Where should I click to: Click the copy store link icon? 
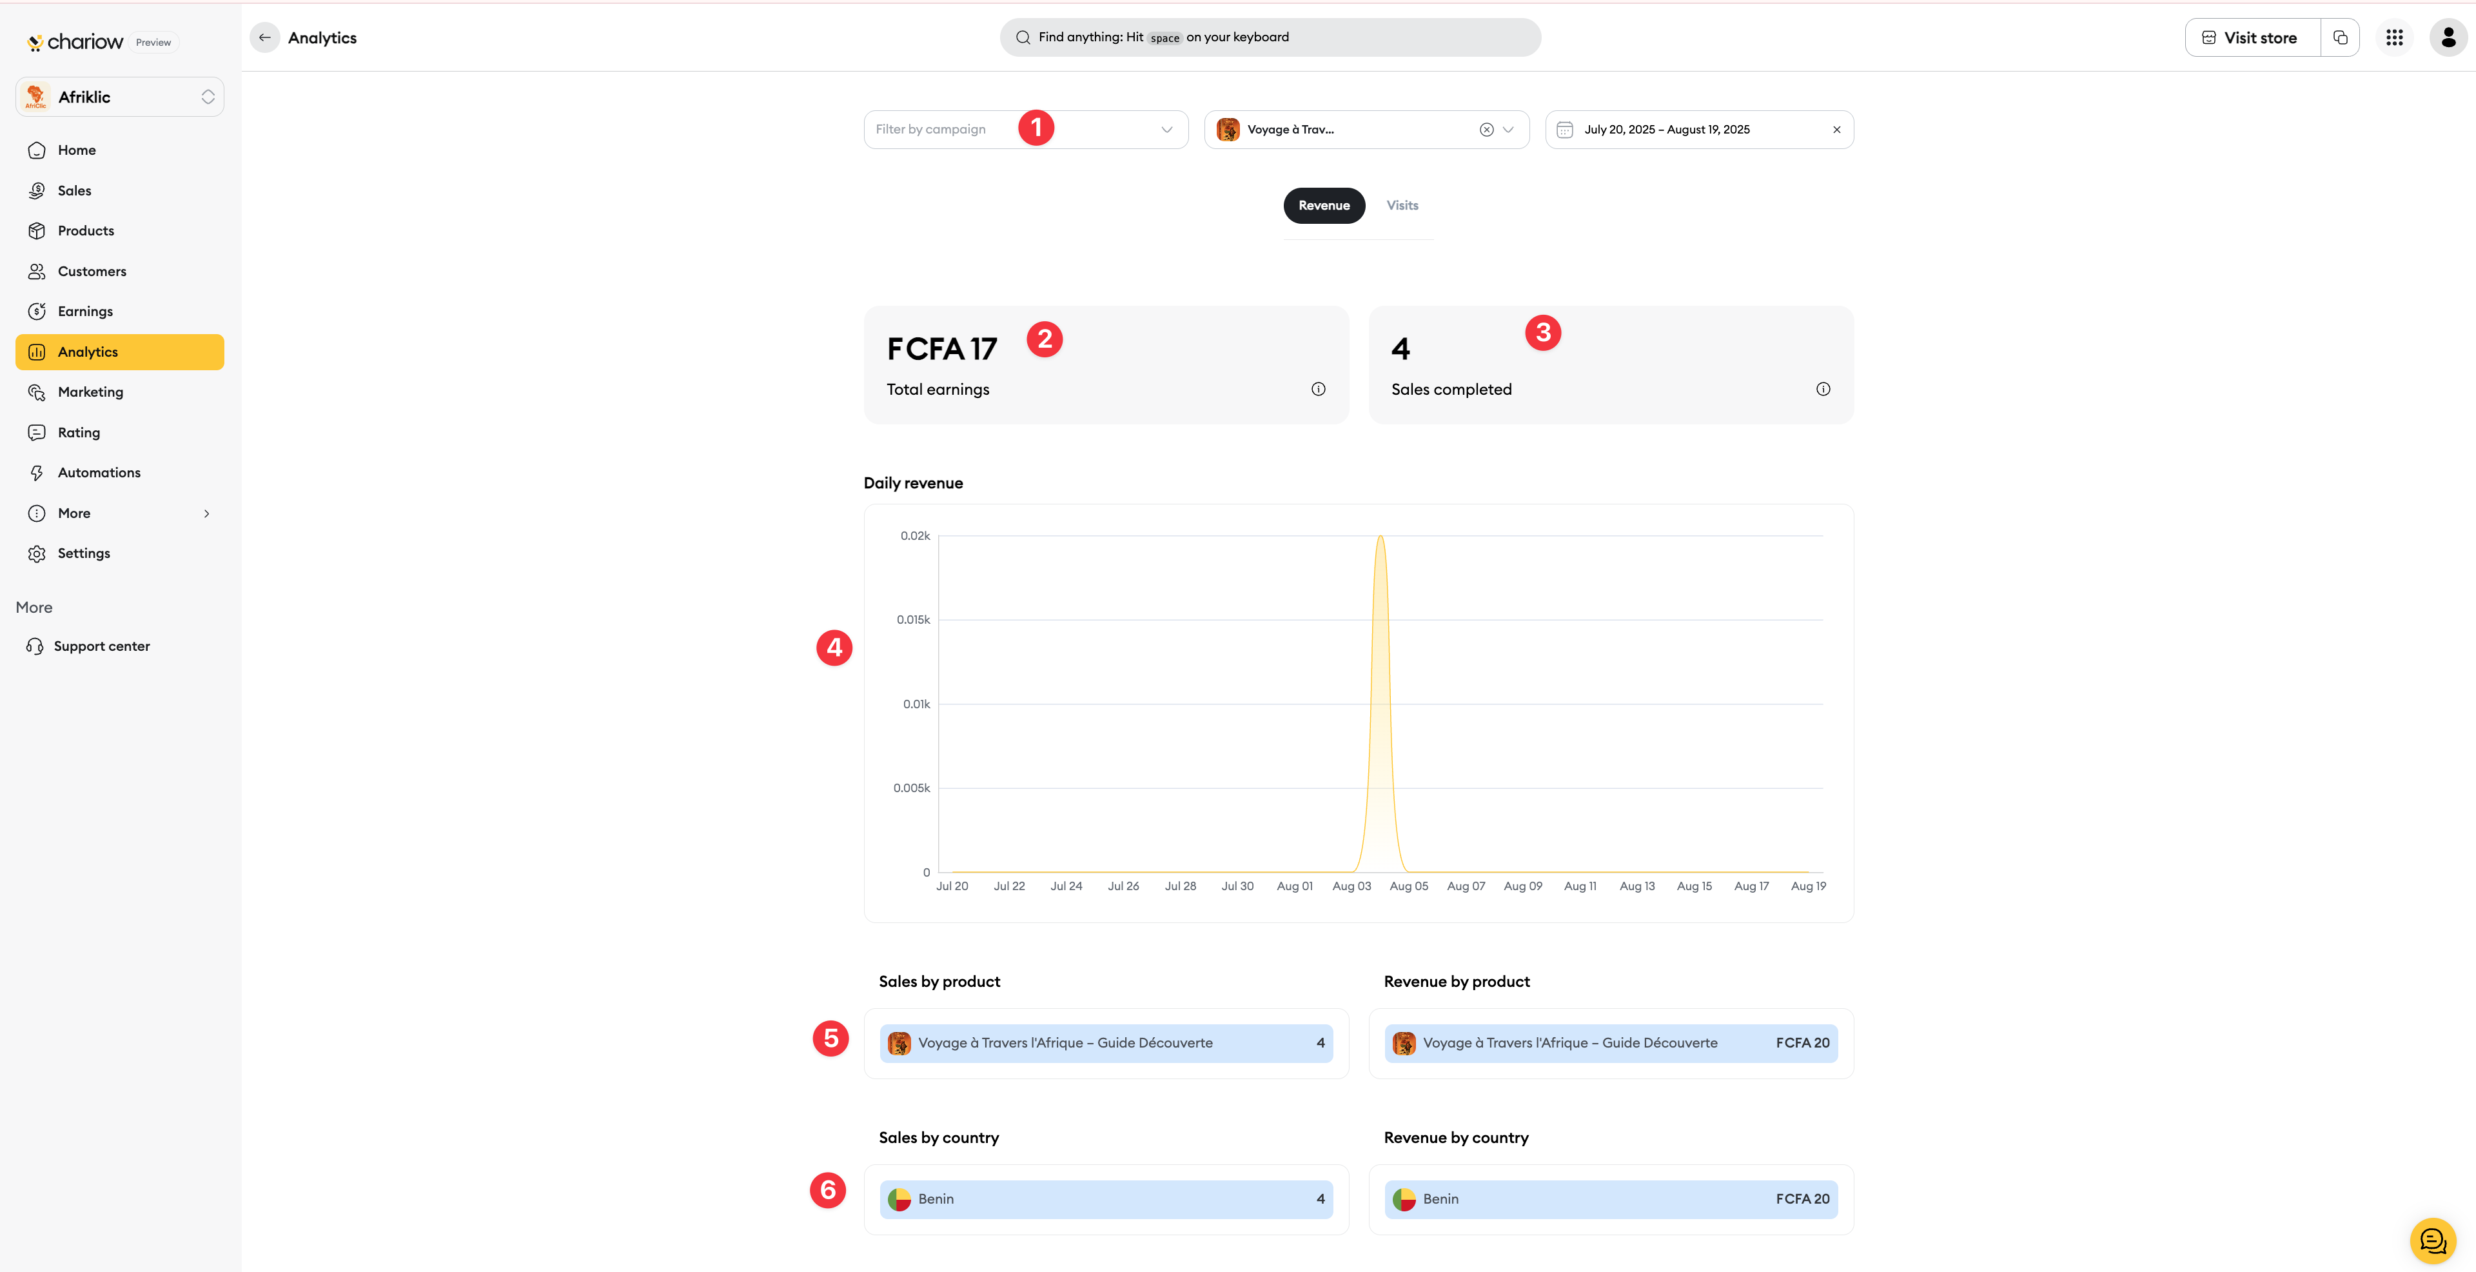tap(2339, 37)
